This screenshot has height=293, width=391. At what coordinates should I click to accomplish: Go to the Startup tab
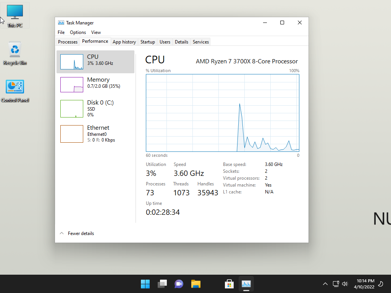pos(148,42)
